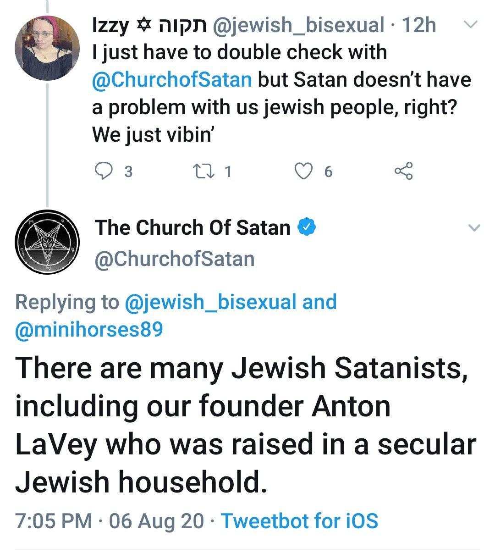The width and height of the screenshot is (495, 553).
Task: Click The Church Of Satan display name
Action: 193,227
